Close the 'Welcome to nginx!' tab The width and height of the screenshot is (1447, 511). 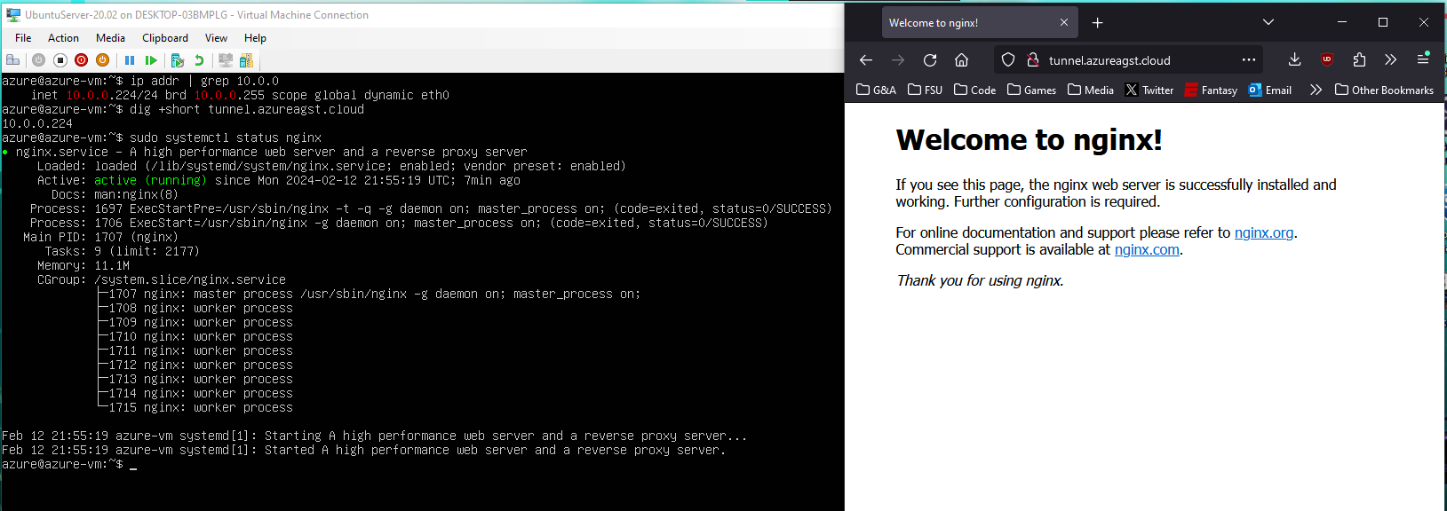[1064, 23]
